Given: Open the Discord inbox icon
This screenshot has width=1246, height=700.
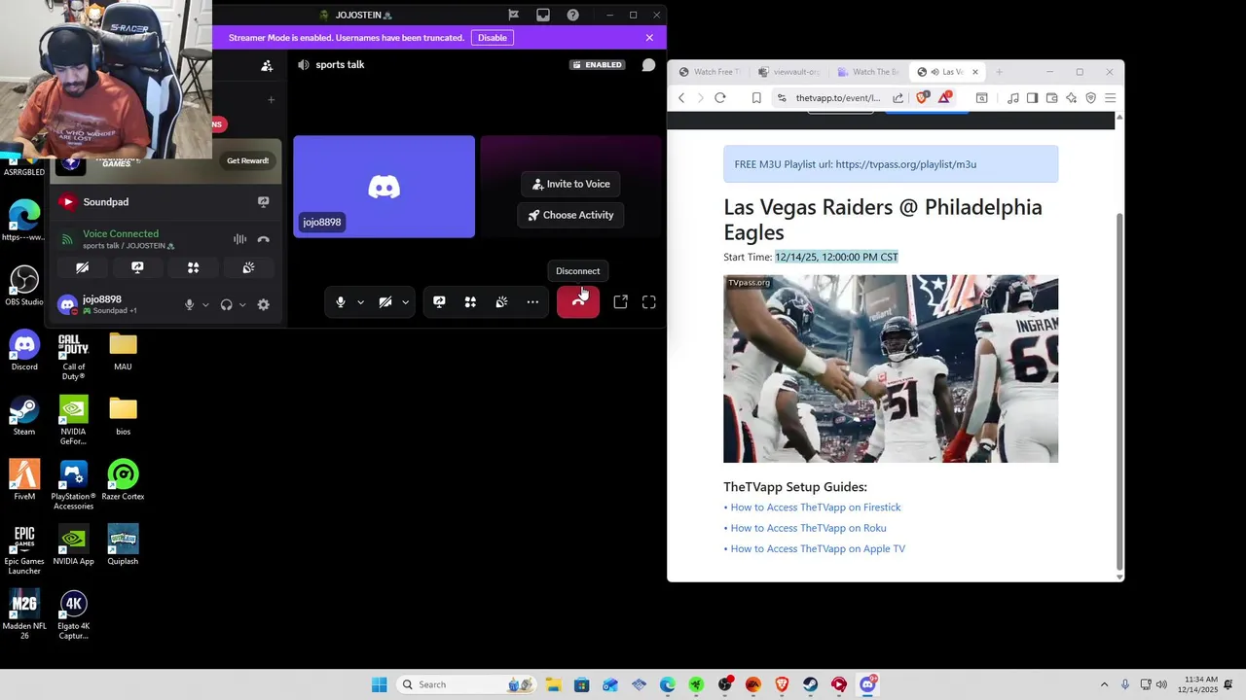Looking at the screenshot, I should pos(543,15).
